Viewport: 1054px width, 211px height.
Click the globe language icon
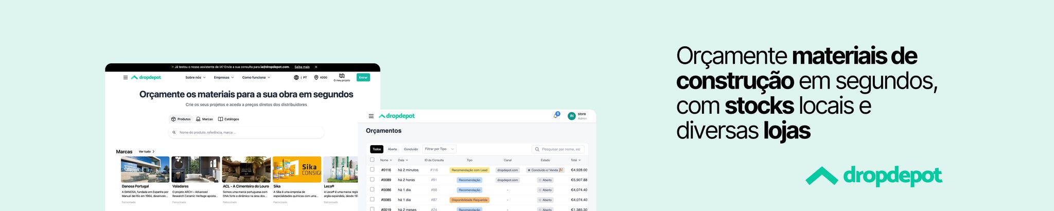click(296, 78)
